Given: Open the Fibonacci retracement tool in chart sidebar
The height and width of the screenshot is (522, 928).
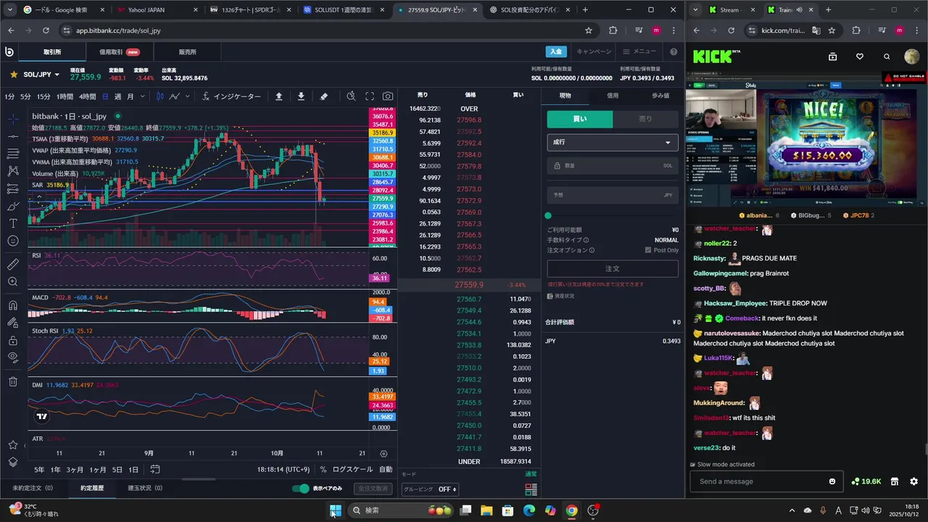Looking at the screenshot, I should point(13,154).
